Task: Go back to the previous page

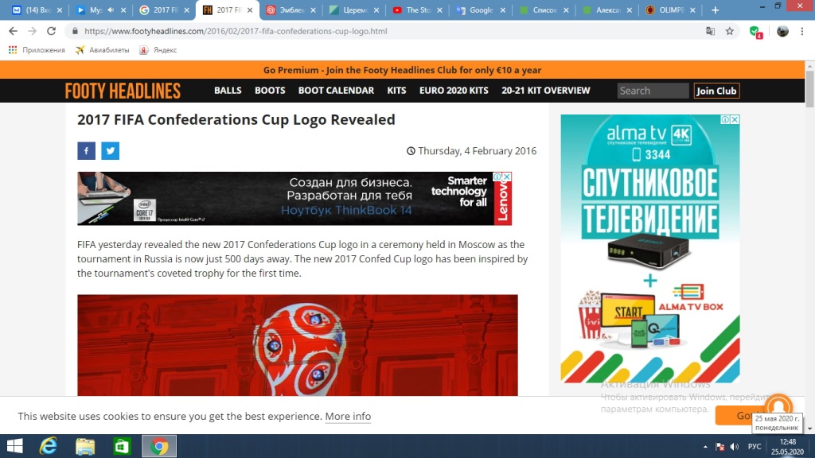Action: [13, 31]
